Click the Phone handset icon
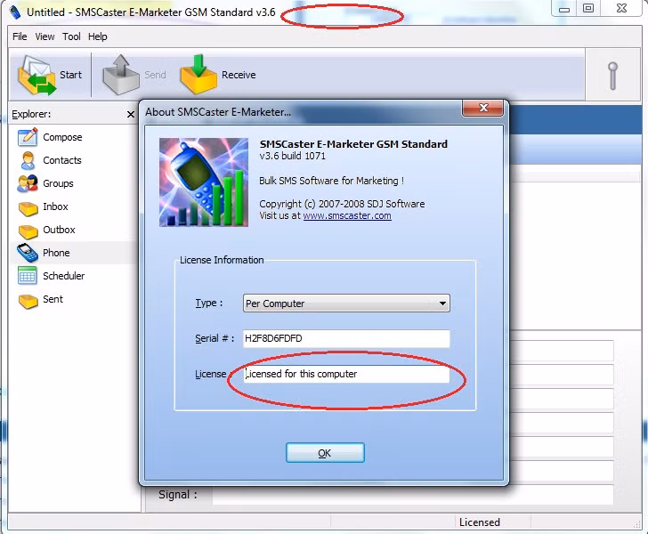Screen dimensions: 648x534 [x=28, y=253]
